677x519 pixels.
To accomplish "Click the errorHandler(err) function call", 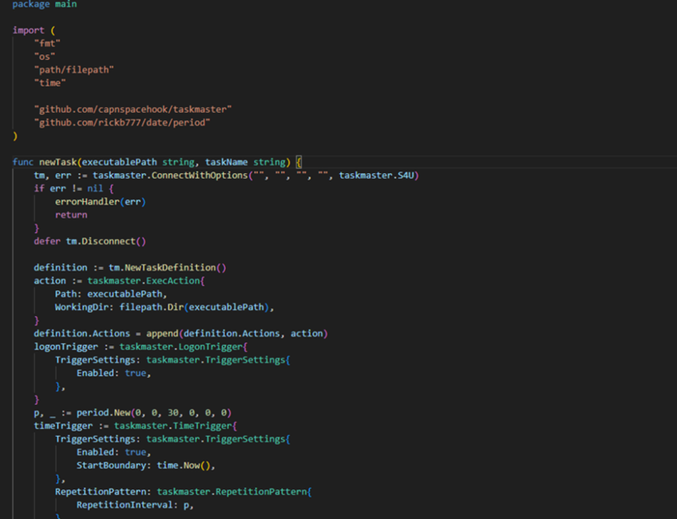I will [x=100, y=201].
